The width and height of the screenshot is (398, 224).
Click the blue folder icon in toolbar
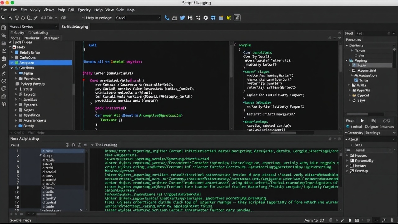221,18
